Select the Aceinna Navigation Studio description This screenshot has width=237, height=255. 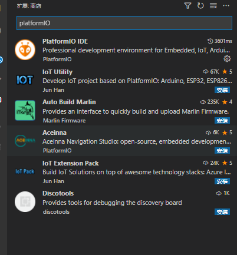click(x=137, y=141)
